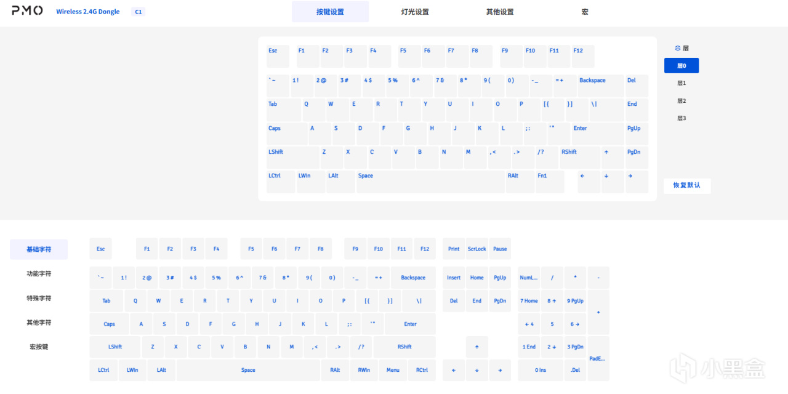
Task: Choose NumLock key in key palette
Action: pyautogui.click(x=529, y=278)
